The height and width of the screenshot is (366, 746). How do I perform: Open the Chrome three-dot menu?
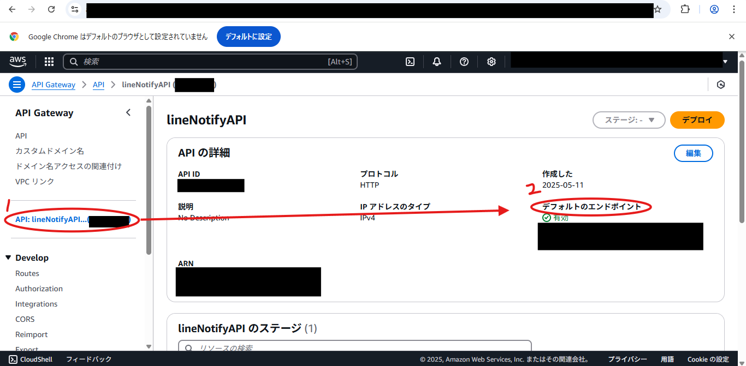click(733, 9)
